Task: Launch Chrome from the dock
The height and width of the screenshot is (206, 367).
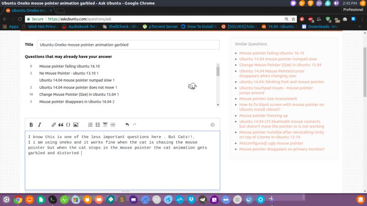Action: point(18,200)
